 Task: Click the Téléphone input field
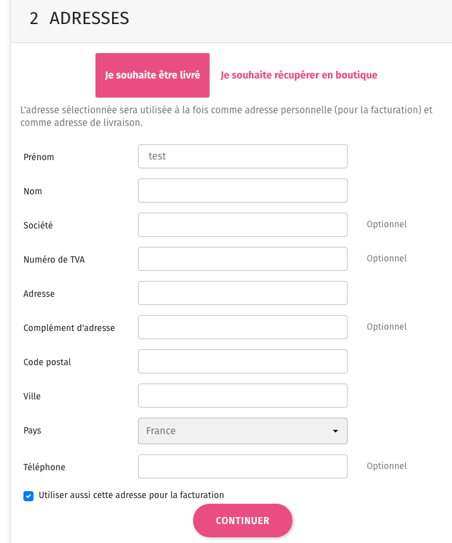point(242,466)
